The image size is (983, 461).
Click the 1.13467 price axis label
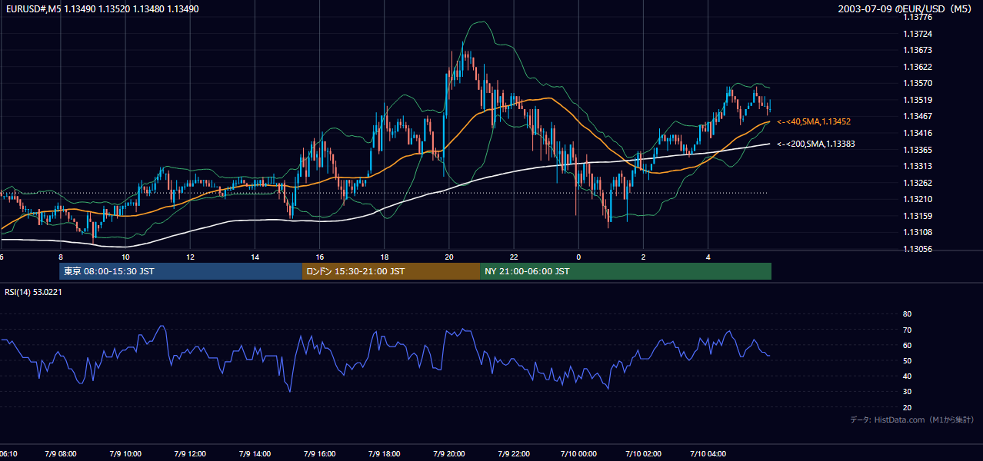point(918,116)
